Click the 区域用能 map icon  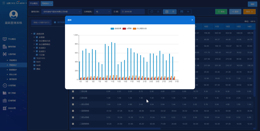5,101
